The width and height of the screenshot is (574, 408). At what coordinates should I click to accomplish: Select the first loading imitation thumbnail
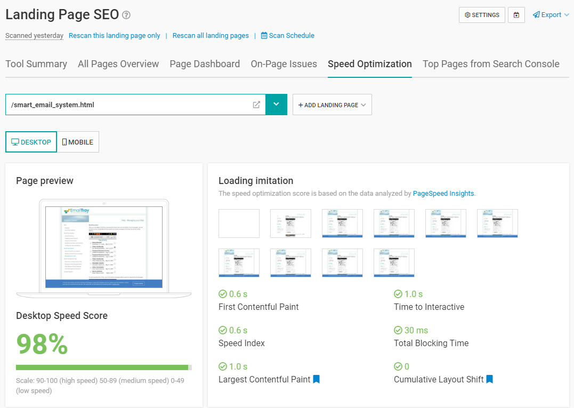[x=239, y=223]
